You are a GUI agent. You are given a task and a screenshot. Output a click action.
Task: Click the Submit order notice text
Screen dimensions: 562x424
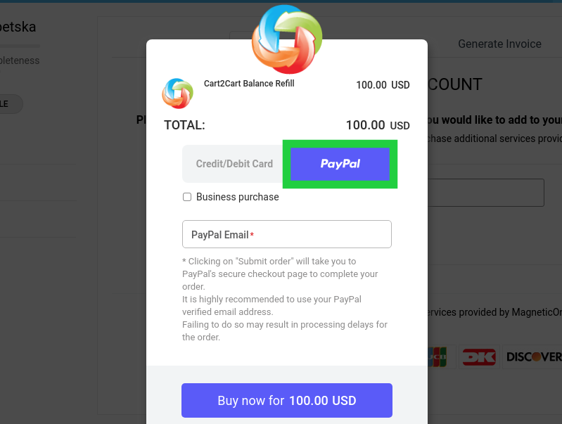285,299
